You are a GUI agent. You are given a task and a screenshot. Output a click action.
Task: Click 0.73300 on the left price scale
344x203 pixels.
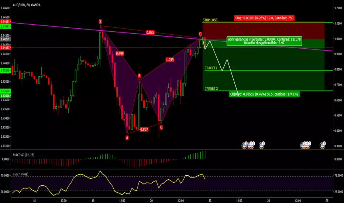[5, 127]
